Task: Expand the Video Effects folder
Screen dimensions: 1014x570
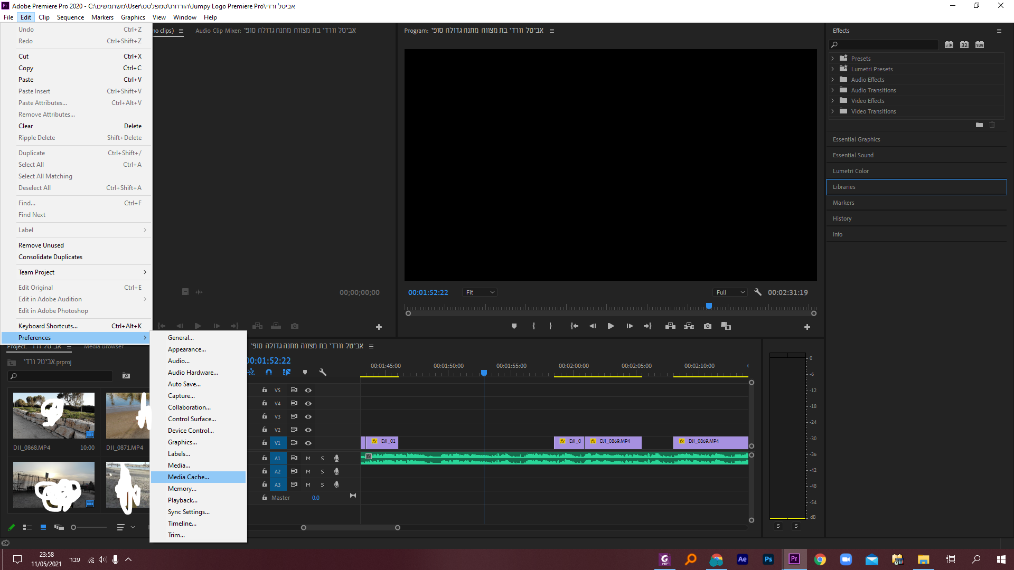Action: tap(833, 101)
